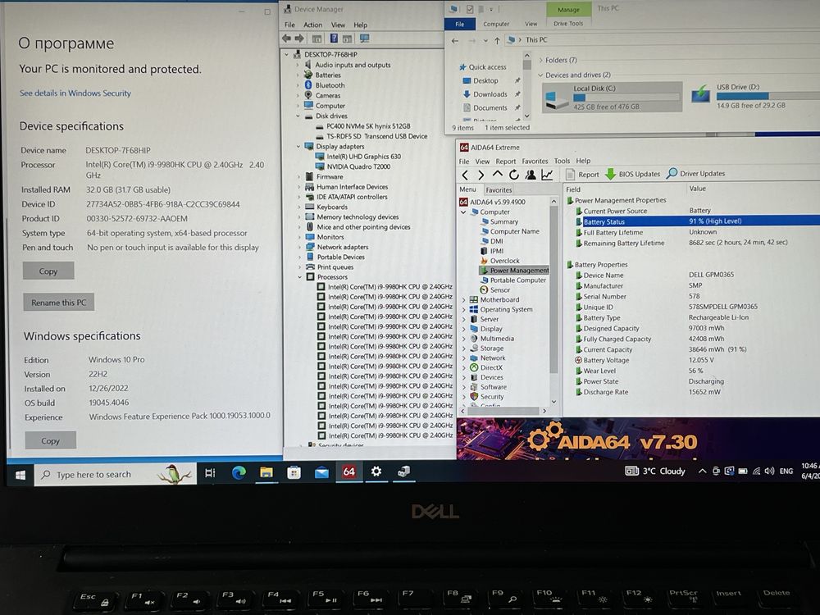Click File Explorer back arrow

point(455,41)
